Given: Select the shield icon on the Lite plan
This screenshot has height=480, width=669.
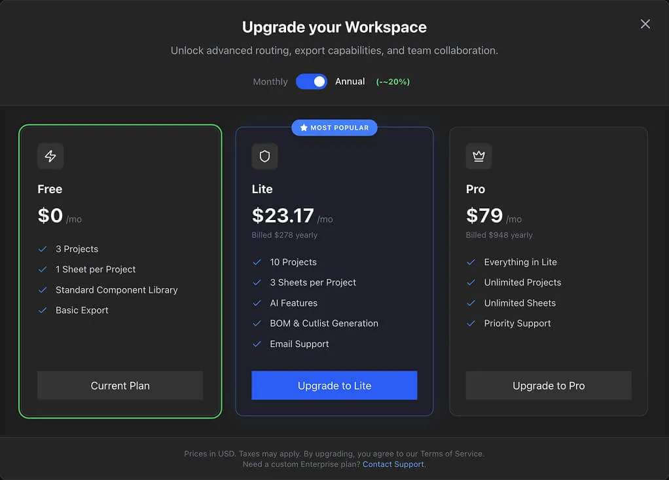Looking at the screenshot, I should tap(264, 156).
